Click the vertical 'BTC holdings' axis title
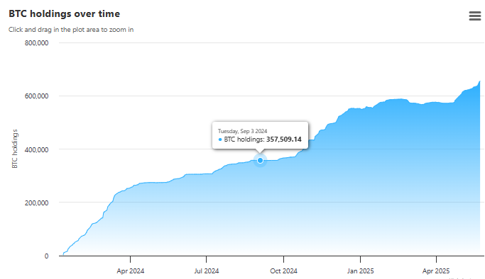This screenshot has height=279, width=485. [14, 149]
